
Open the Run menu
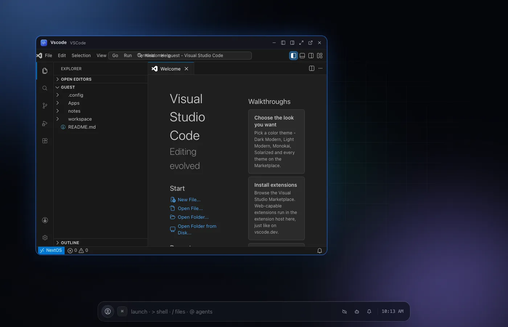128,56
